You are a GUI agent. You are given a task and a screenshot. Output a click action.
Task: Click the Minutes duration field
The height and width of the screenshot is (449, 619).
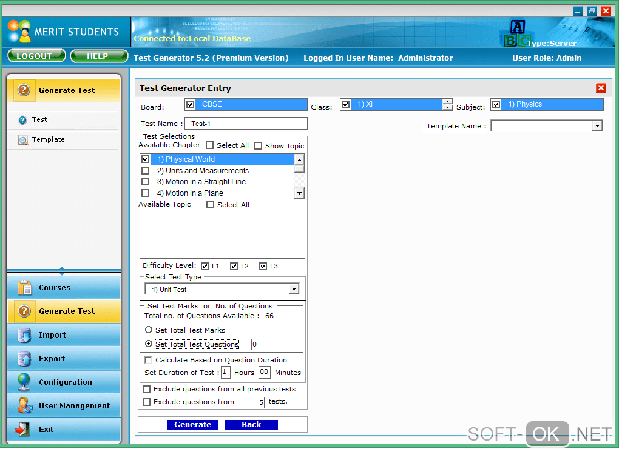264,372
